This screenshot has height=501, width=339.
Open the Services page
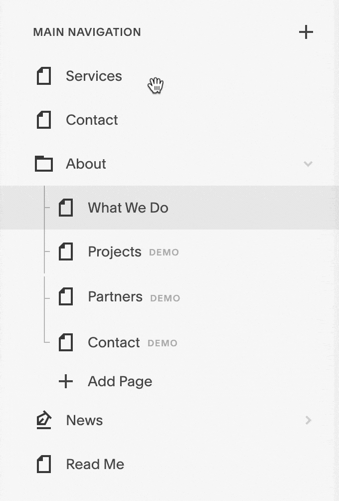(94, 76)
